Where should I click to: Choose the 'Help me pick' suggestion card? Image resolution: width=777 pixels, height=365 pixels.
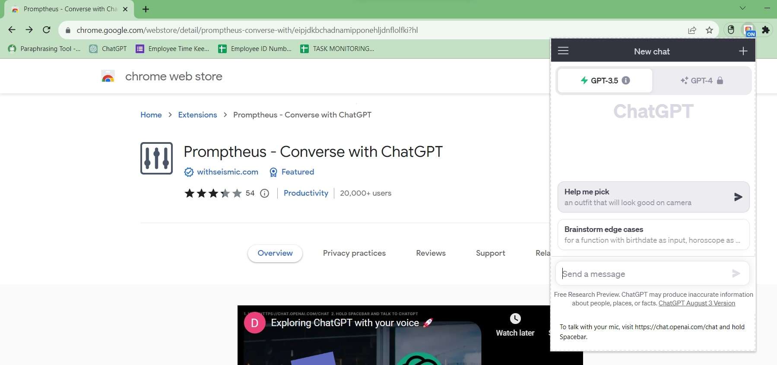(x=653, y=197)
